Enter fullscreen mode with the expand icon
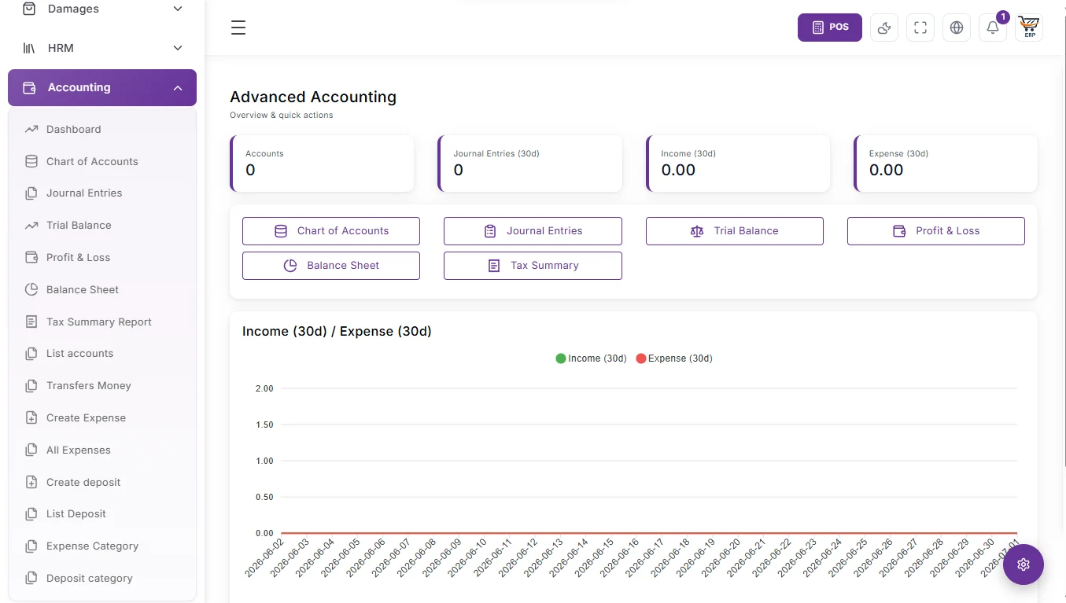Screen dimensions: 1066x603 pos(920,28)
